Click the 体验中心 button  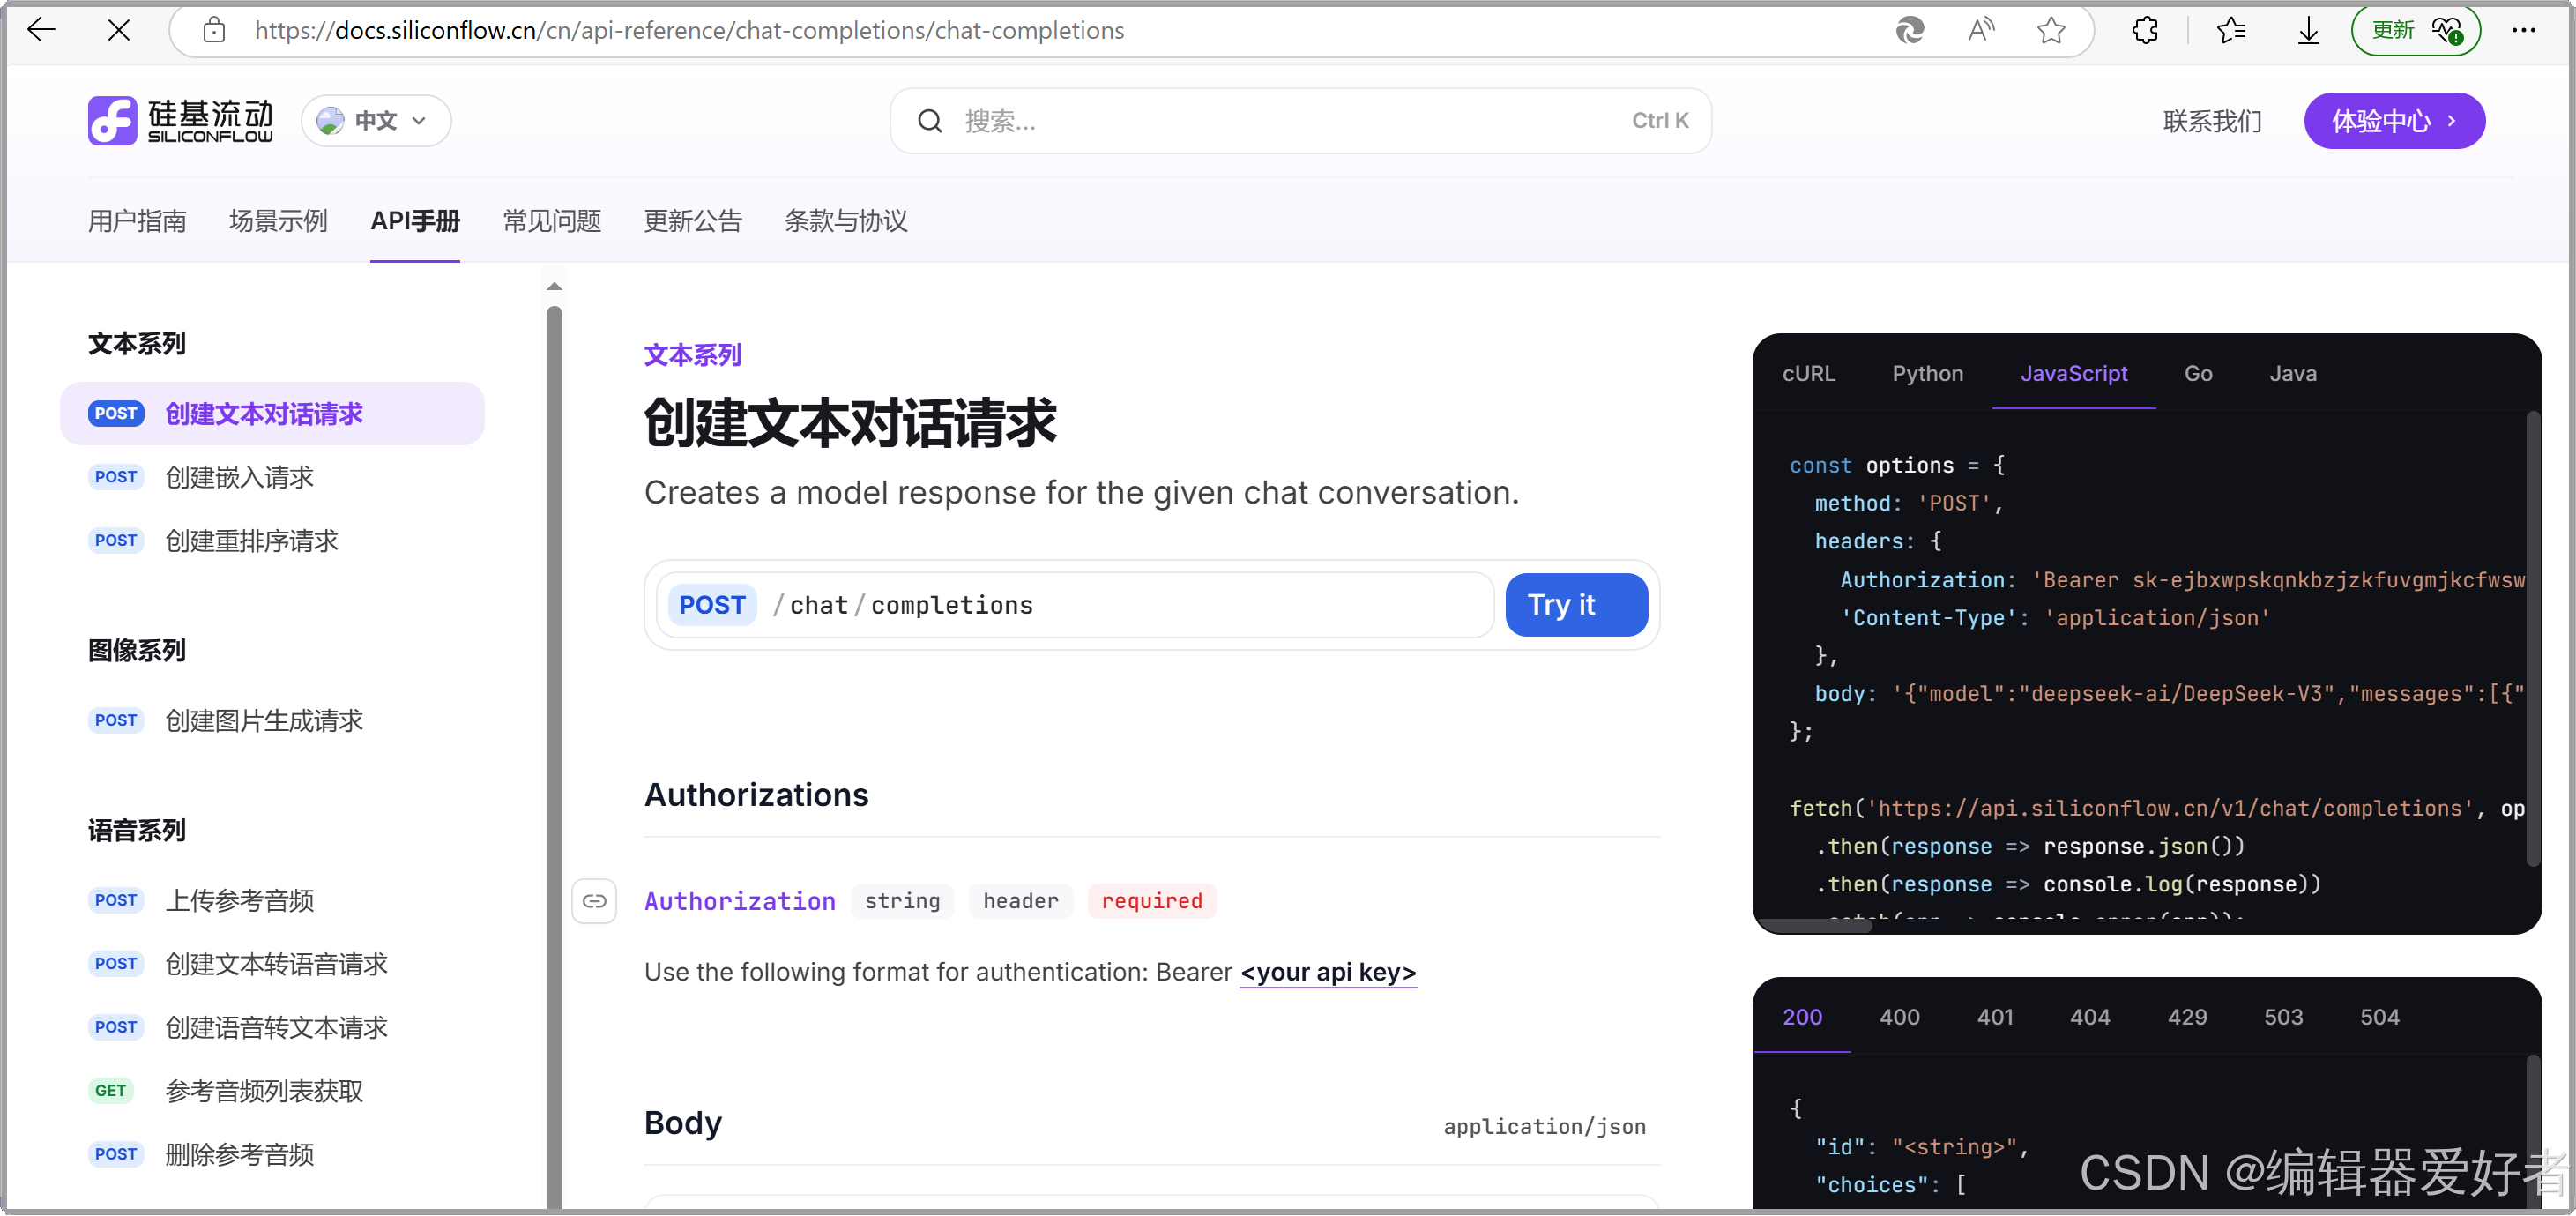pos(2393,121)
